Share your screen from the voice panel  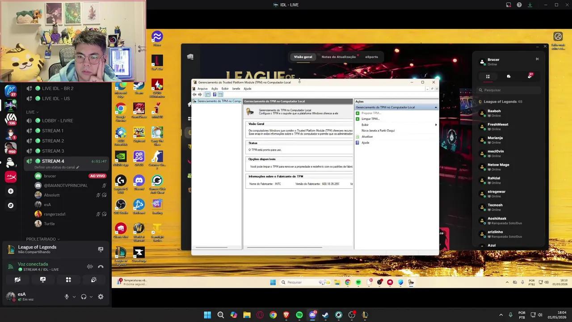point(43,280)
